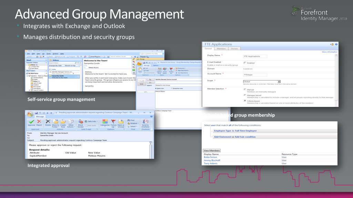Image resolution: width=353 pixels, height=198 pixels.
Task: Switch to the Members tab
Action: click(221, 48)
